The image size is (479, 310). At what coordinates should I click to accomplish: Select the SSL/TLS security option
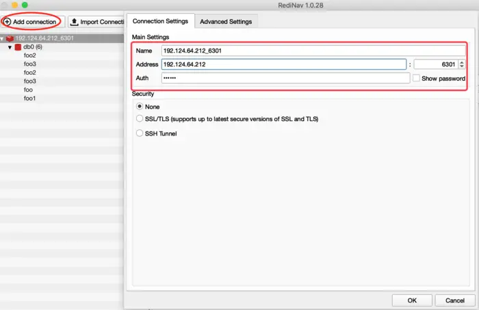pyautogui.click(x=140, y=118)
